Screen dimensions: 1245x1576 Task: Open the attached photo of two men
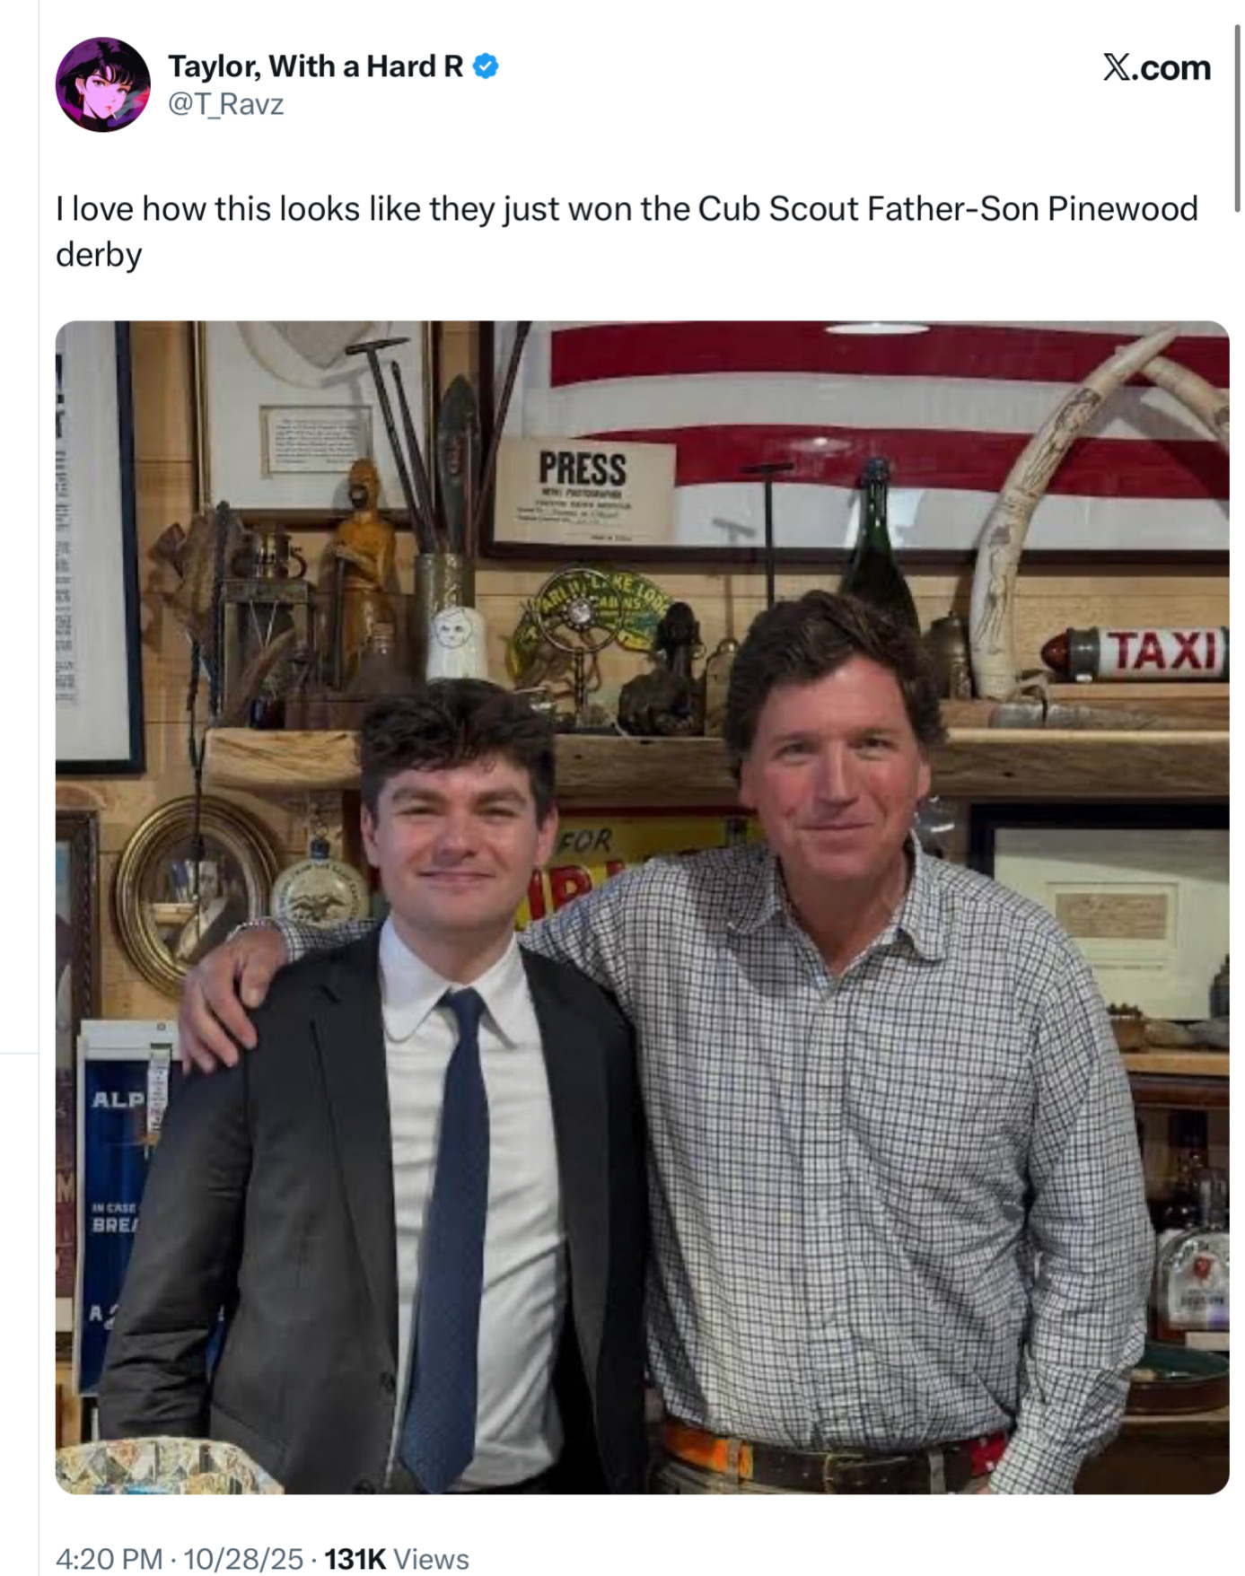click(x=642, y=907)
